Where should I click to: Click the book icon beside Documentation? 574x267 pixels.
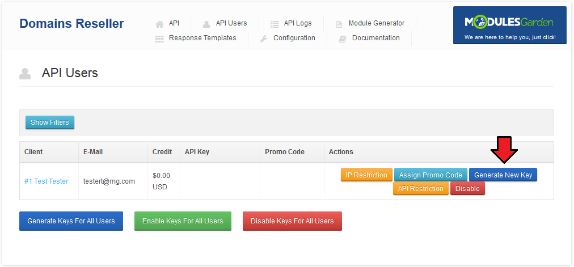pyautogui.click(x=343, y=39)
